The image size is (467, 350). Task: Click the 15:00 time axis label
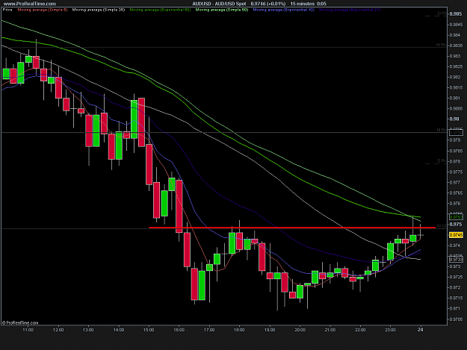(x=149, y=330)
